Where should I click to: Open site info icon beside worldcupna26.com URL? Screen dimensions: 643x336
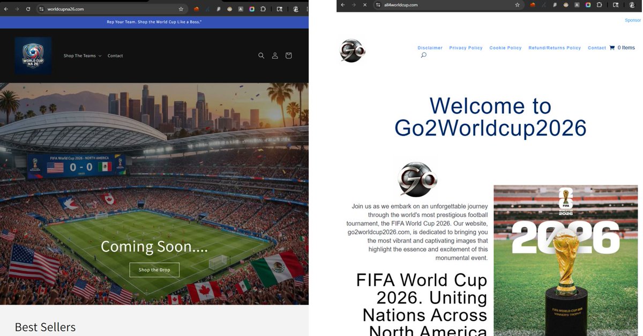[41, 9]
